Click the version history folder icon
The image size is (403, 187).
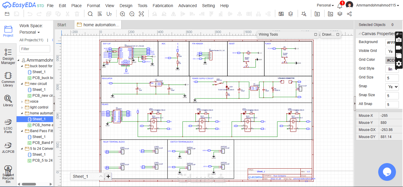click(x=330, y=14)
